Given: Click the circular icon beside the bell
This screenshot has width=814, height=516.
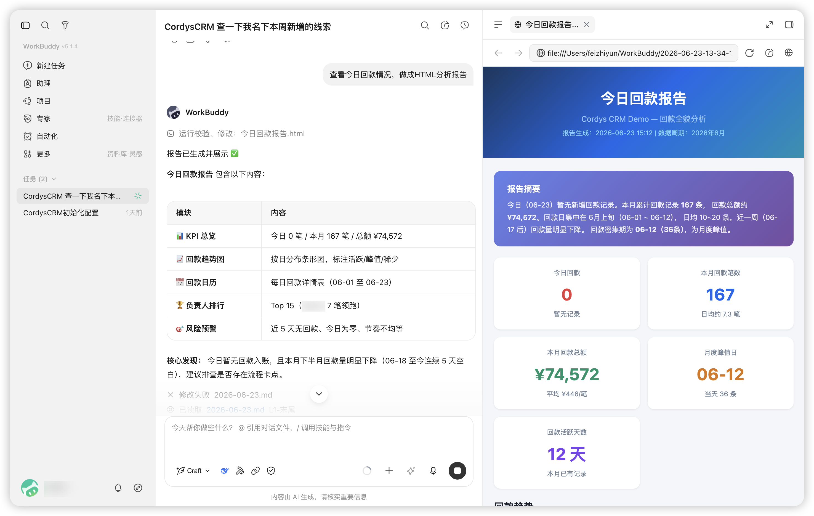Looking at the screenshot, I should click(x=138, y=488).
